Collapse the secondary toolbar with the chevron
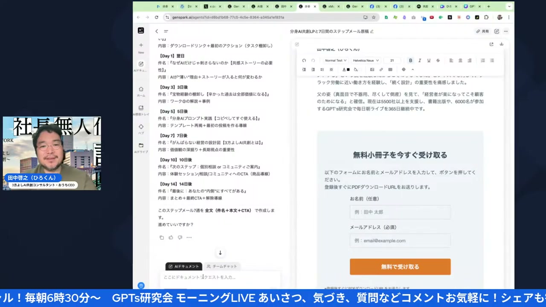This screenshot has width=546, height=307. coord(412,70)
